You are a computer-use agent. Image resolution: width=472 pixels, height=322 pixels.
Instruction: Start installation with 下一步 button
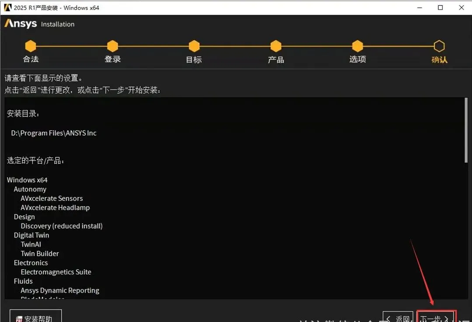pyautogui.click(x=437, y=316)
